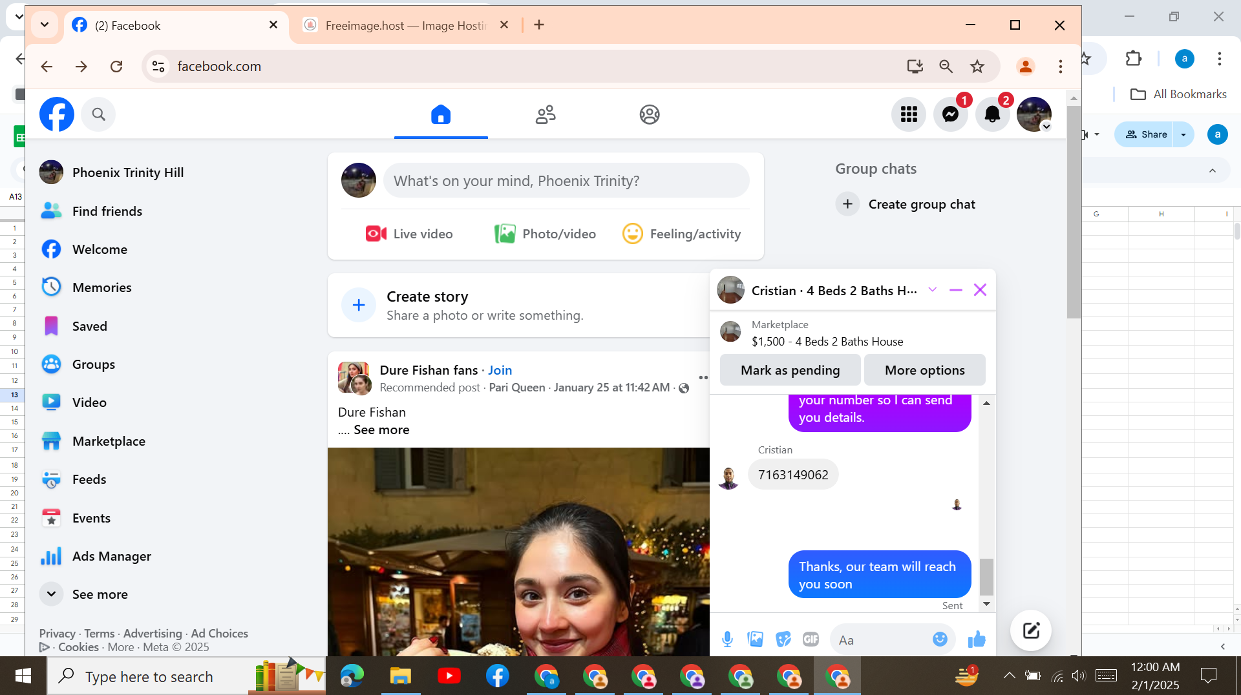1241x695 pixels.
Task: Open the zoom magnifier in address bar
Action: [x=946, y=66]
